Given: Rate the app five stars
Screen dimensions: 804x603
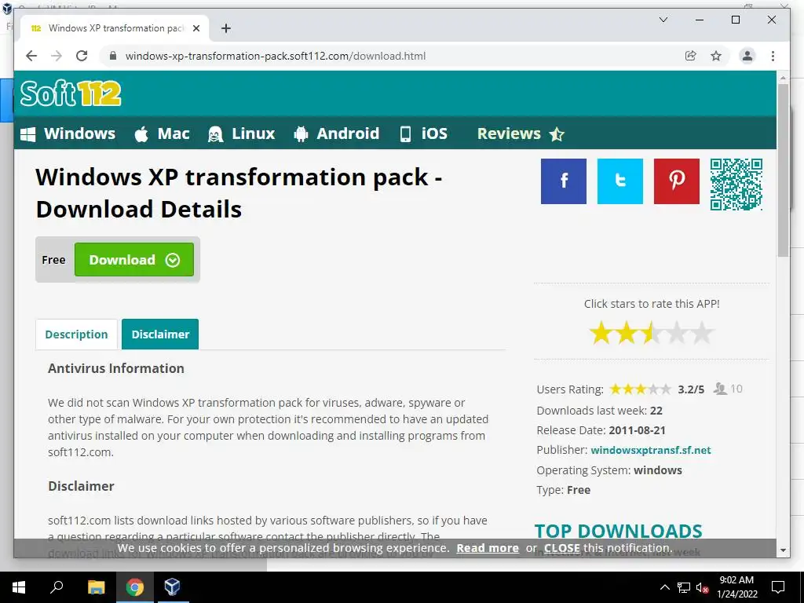Looking at the screenshot, I should click(x=701, y=333).
